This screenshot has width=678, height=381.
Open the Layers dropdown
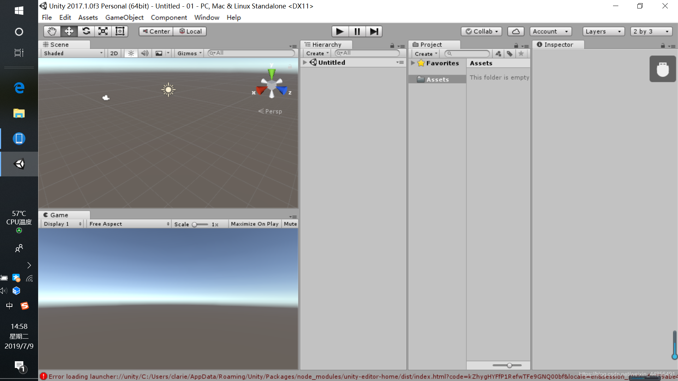click(603, 31)
